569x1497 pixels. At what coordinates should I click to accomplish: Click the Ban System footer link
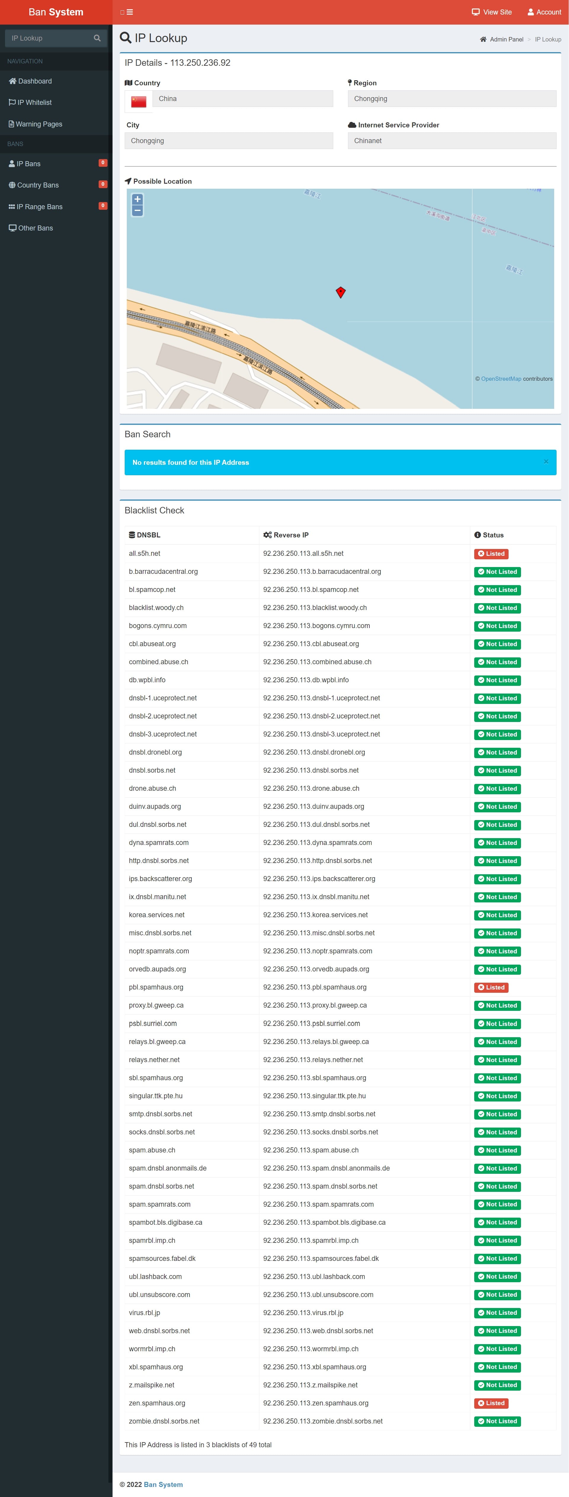pyautogui.click(x=163, y=1484)
